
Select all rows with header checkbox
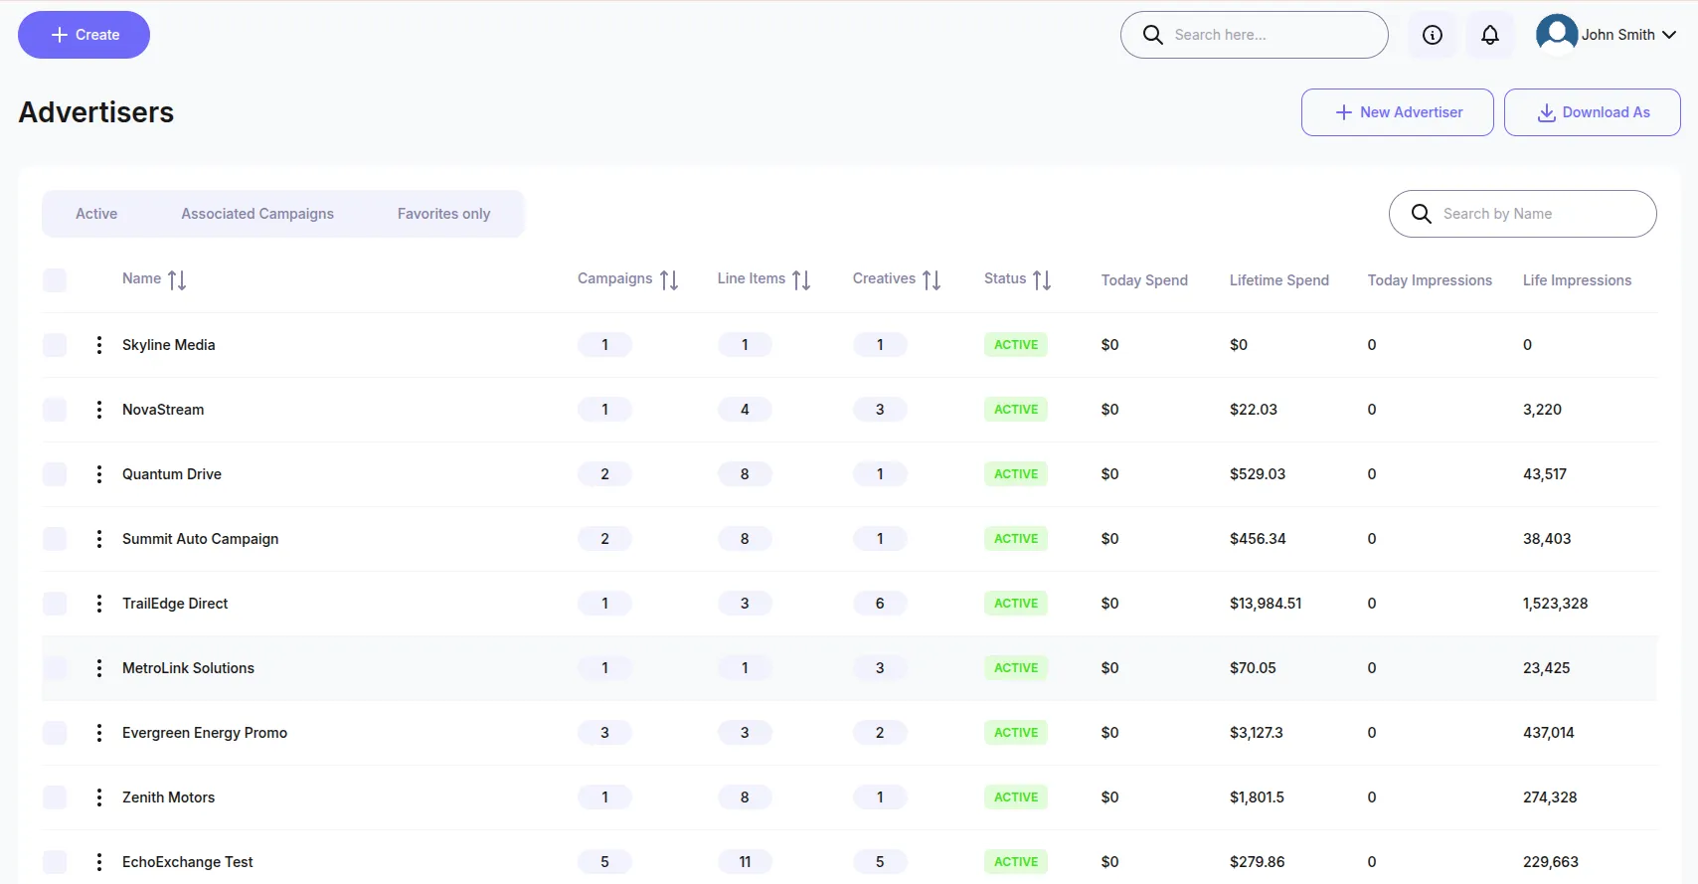55,280
